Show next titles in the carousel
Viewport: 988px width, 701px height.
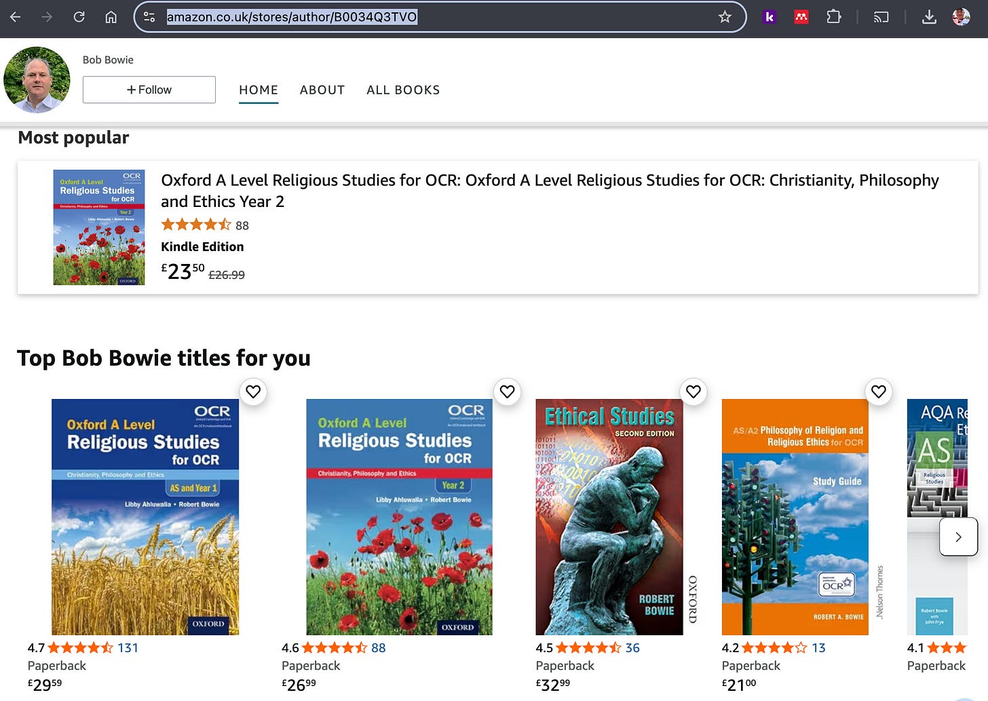point(958,537)
